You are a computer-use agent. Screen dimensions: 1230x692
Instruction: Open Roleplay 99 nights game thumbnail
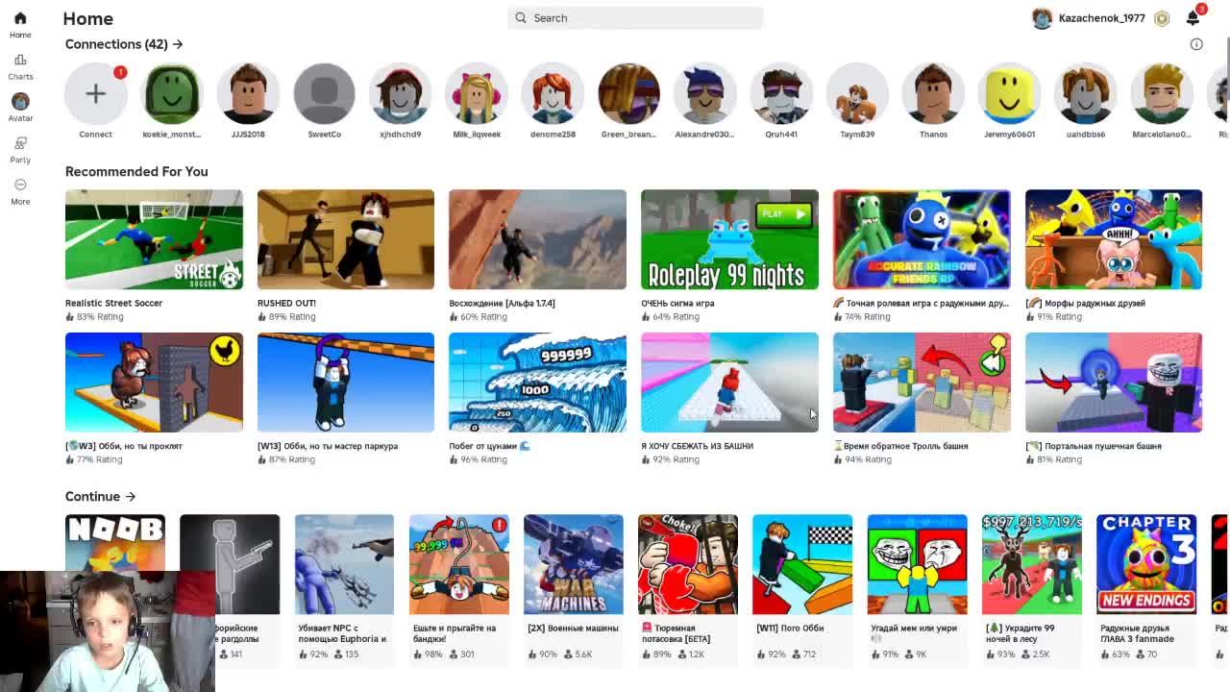pyautogui.click(x=729, y=239)
